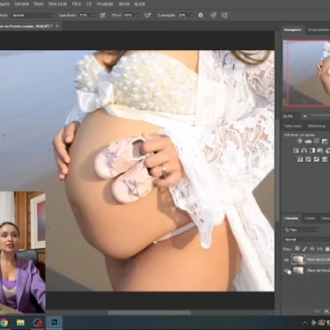This screenshot has height=330, width=330.
Task: Click the Photoshop taskbar icon
Action: (x=54, y=322)
